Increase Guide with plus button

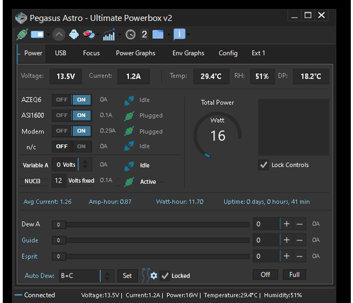(x=287, y=240)
